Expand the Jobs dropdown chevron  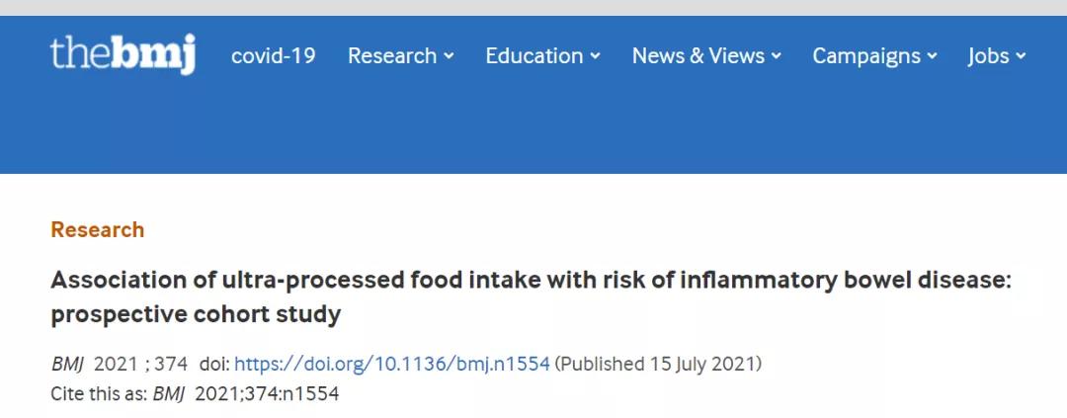click(1022, 56)
